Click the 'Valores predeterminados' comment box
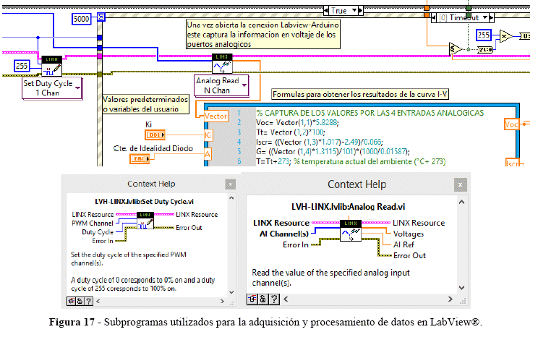This screenshot has height=345, width=538. [146, 104]
